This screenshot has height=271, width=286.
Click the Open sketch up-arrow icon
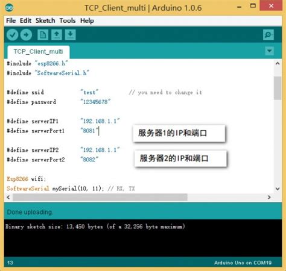coord(57,35)
